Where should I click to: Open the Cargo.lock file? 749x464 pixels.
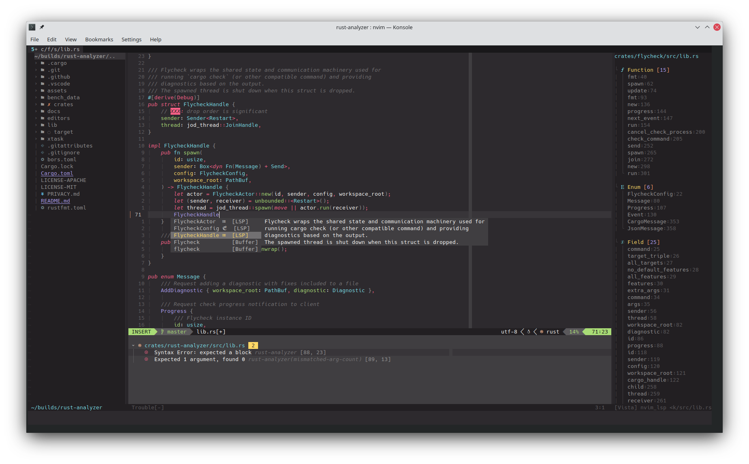tap(57, 167)
